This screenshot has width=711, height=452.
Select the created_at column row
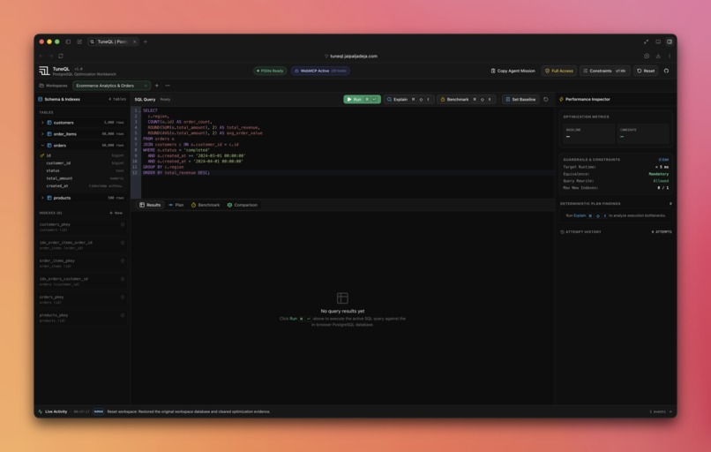(x=83, y=186)
